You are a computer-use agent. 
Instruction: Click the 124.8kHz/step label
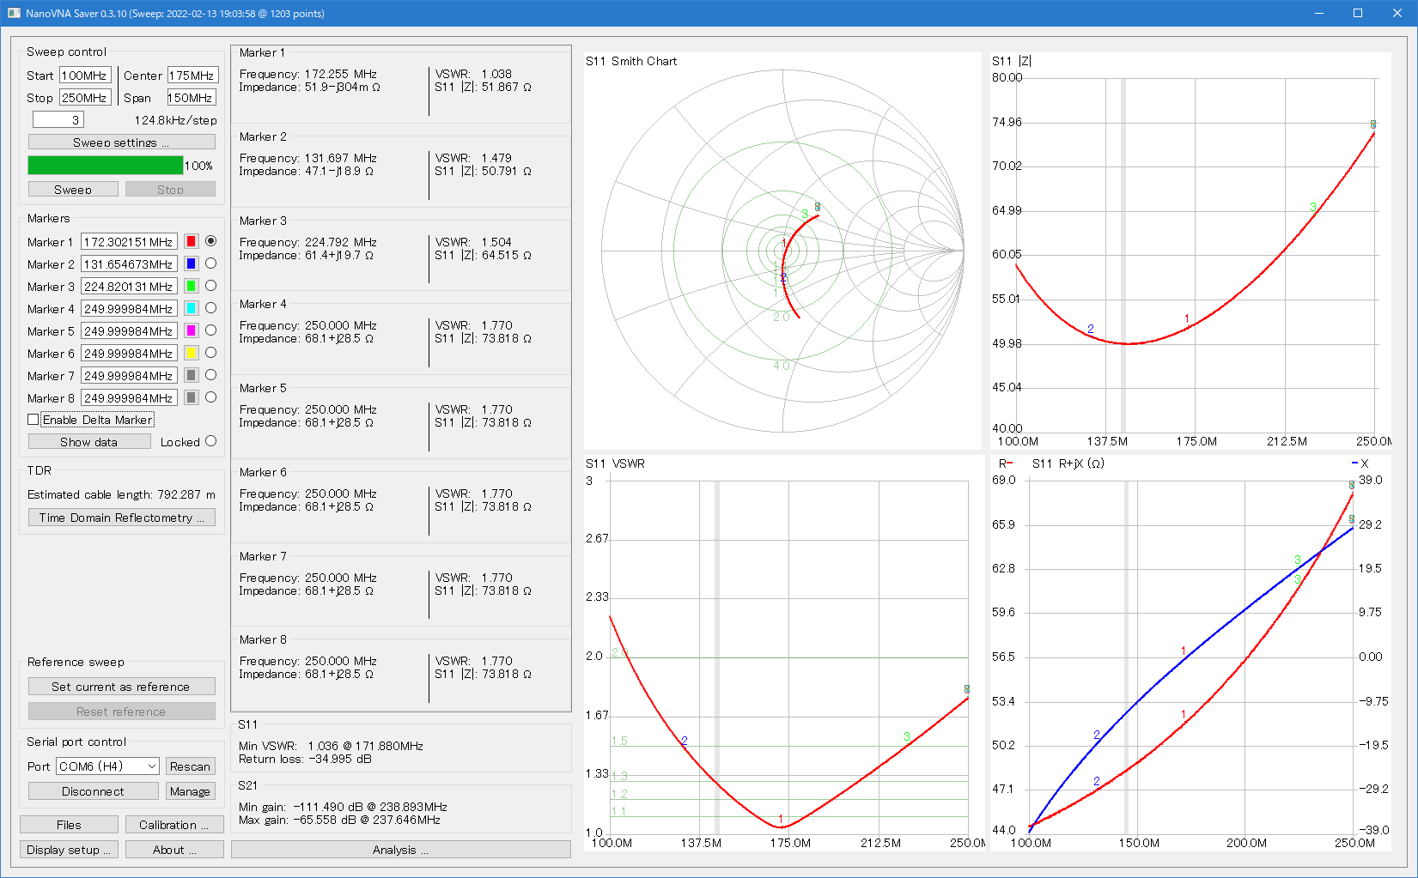click(x=176, y=120)
